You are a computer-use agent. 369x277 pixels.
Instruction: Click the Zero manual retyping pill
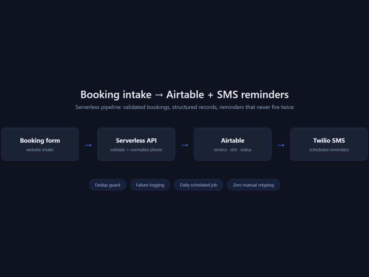tap(254, 185)
